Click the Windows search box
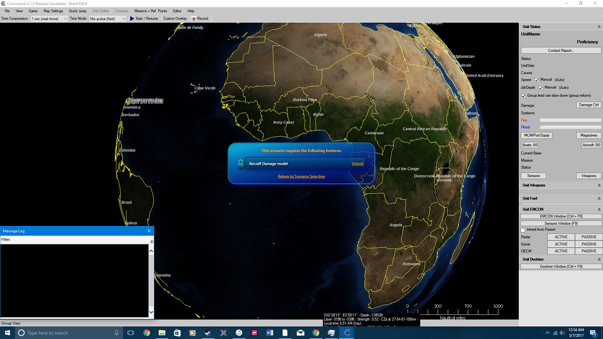This screenshot has width=603, height=339. pyautogui.click(x=69, y=333)
